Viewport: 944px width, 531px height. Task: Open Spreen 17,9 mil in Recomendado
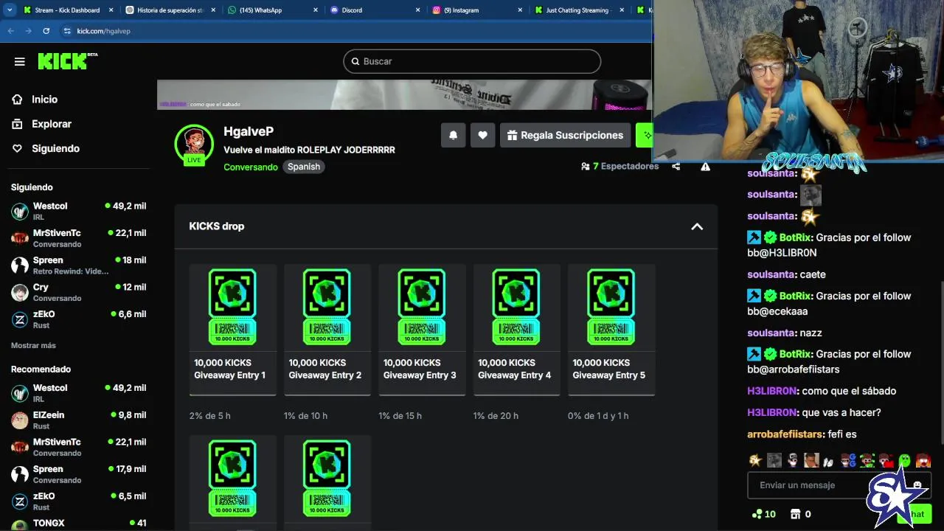pyautogui.click(x=78, y=474)
